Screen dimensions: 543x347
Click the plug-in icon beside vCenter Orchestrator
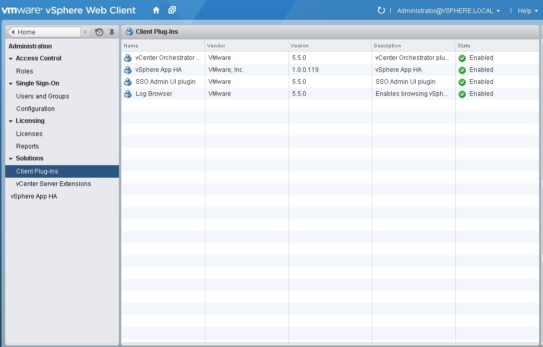tap(127, 58)
